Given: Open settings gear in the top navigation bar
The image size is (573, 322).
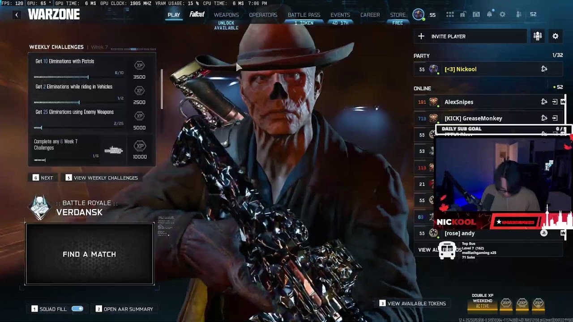Looking at the screenshot, I should [x=502, y=14].
